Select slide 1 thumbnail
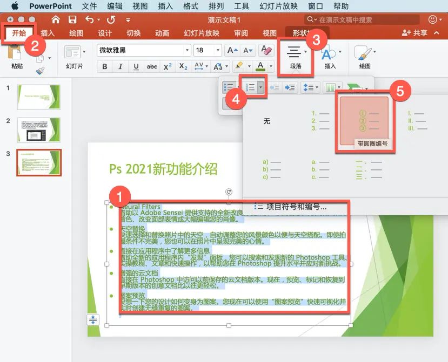The height and width of the screenshot is (362, 448). [x=38, y=97]
